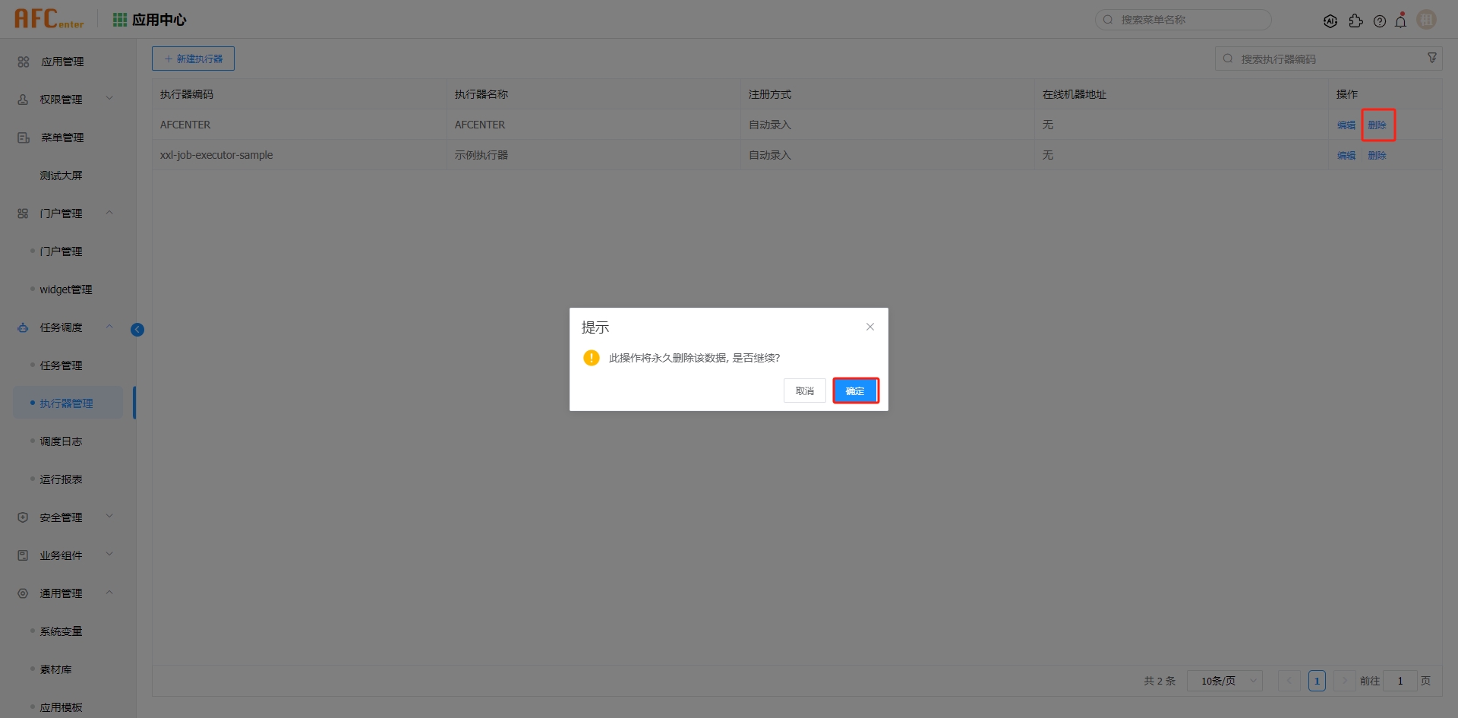Open the help question mark icon
The image size is (1458, 718).
coord(1380,21)
